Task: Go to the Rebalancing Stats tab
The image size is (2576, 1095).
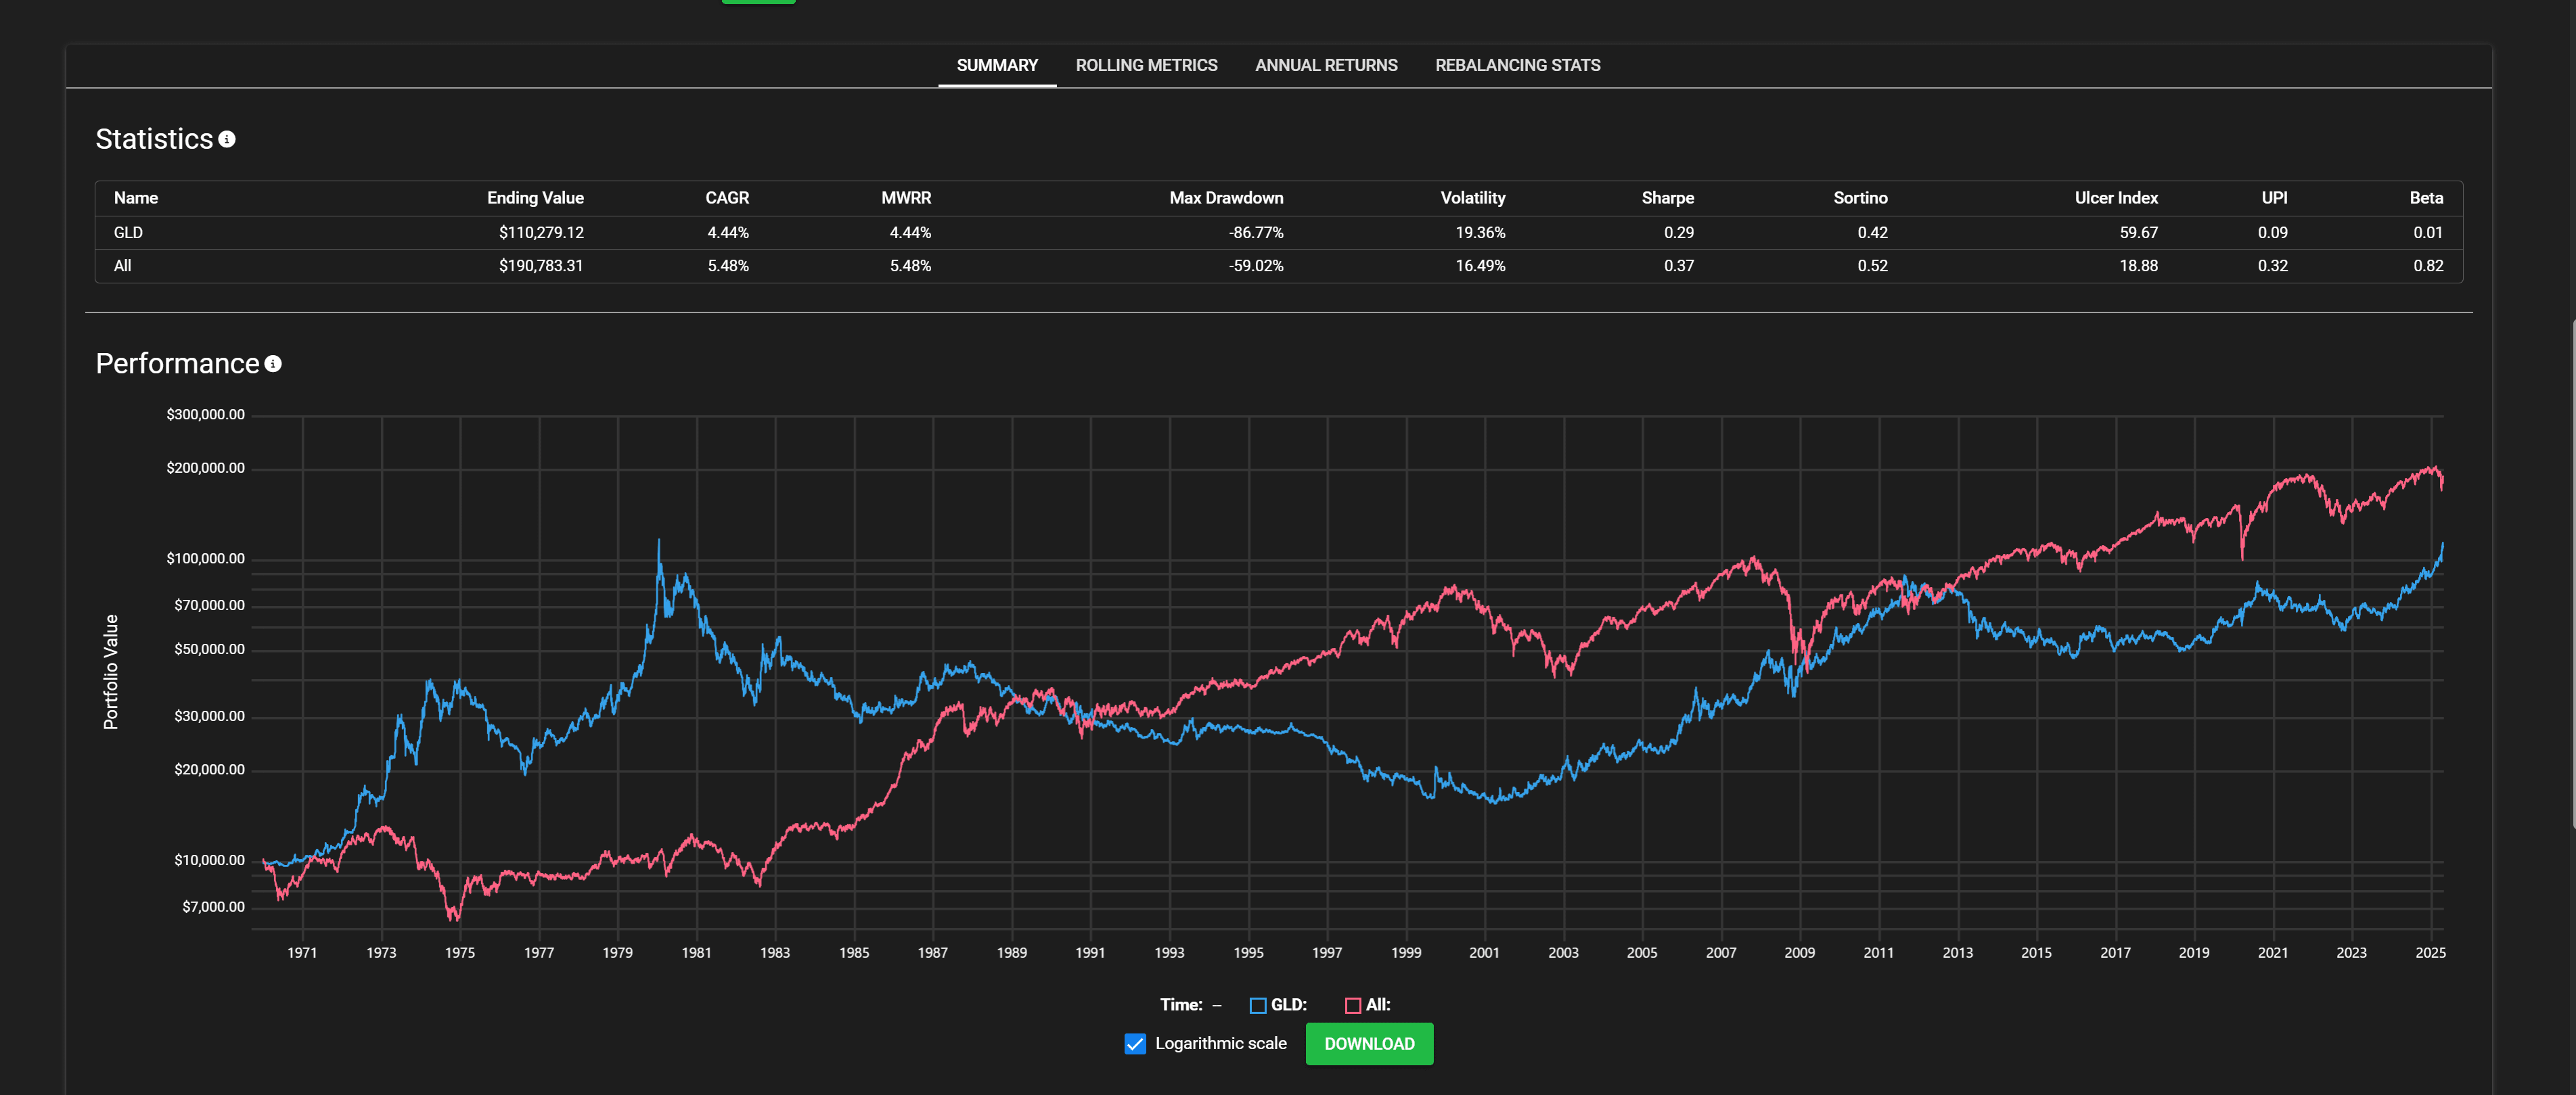Action: click(1517, 65)
